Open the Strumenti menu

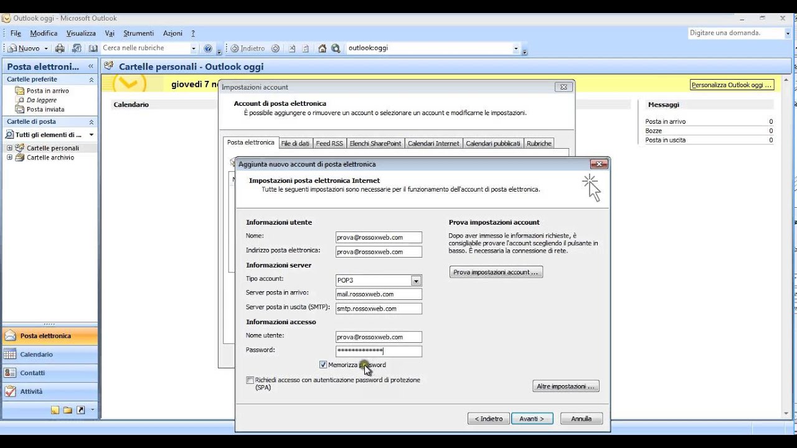coord(138,34)
